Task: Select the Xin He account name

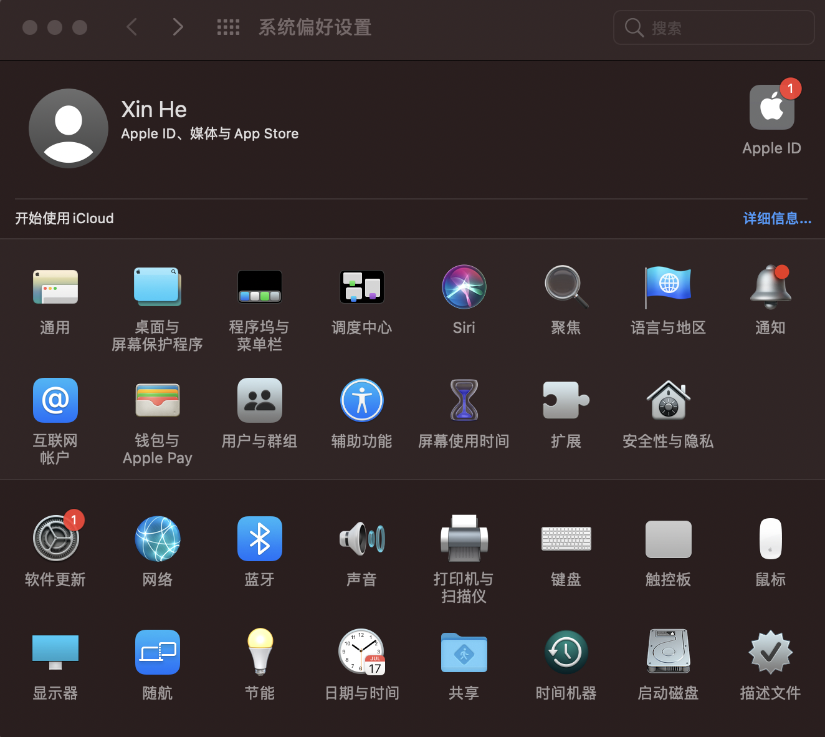Action: click(154, 110)
